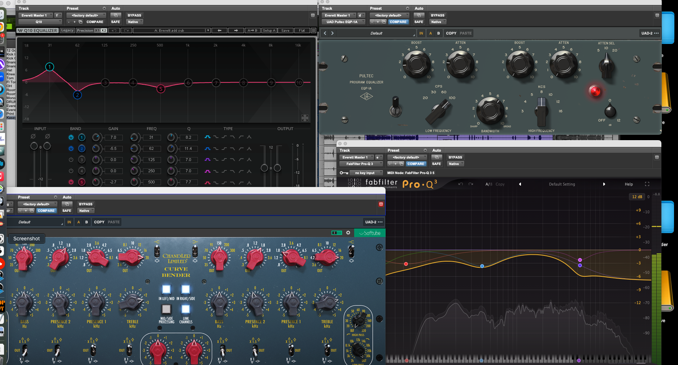Select bell filter type for band 1
Image resolution: width=678 pixels, height=365 pixels.
point(208,137)
